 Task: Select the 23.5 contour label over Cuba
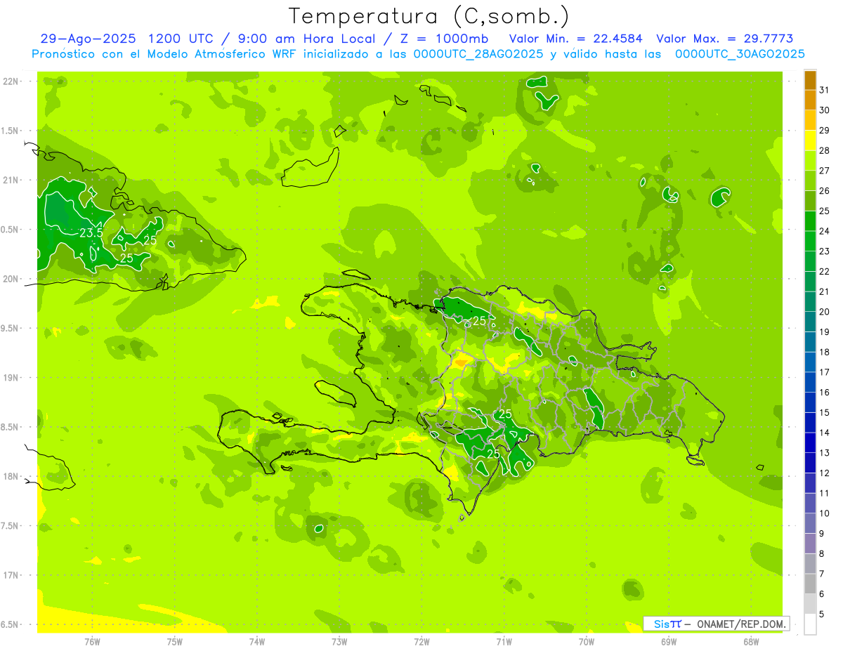tap(91, 232)
